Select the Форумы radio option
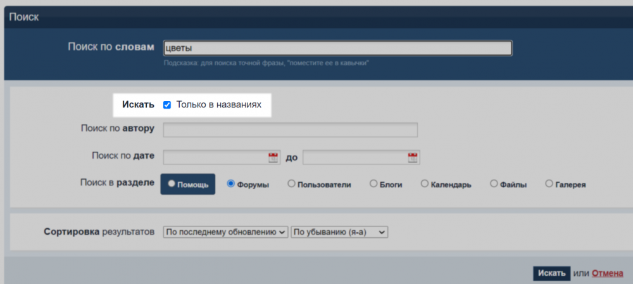 click(x=231, y=183)
